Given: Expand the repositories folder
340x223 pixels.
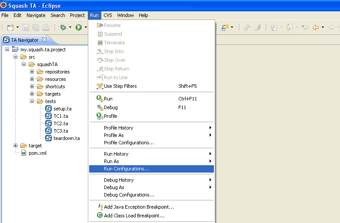Looking at the screenshot, I should click(32, 72).
